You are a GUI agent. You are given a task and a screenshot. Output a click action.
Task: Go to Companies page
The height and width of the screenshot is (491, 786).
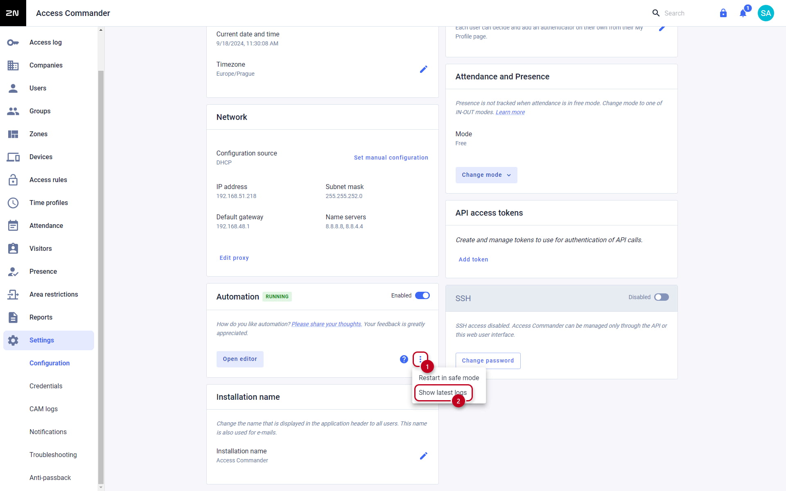click(46, 65)
